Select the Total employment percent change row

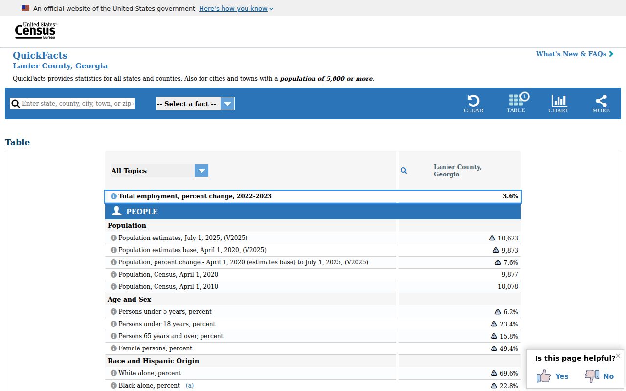313,196
